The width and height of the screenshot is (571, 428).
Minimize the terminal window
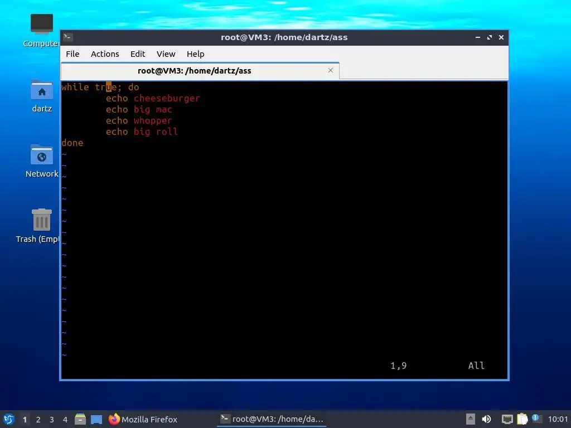pyautogui.click(x=478, y=37)
